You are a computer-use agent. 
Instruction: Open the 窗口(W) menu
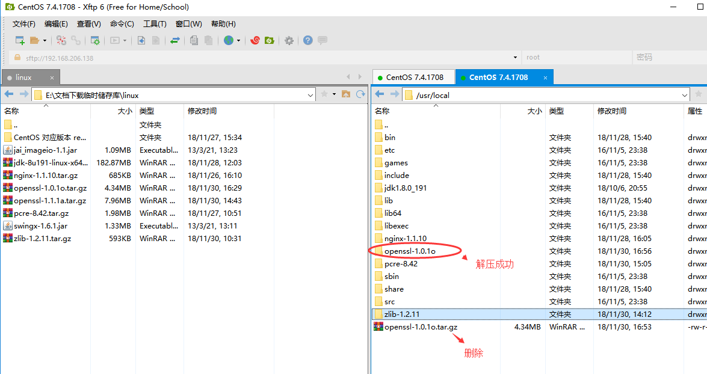188,24
